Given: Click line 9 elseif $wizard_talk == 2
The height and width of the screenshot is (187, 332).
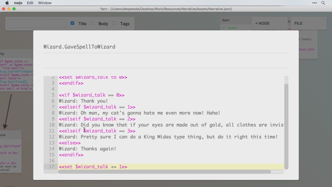Looking at the screenshot, I should [97, 119].
